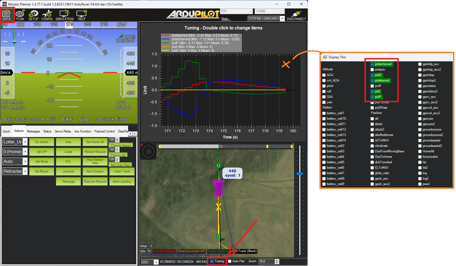Click the Stats... link

226,19
